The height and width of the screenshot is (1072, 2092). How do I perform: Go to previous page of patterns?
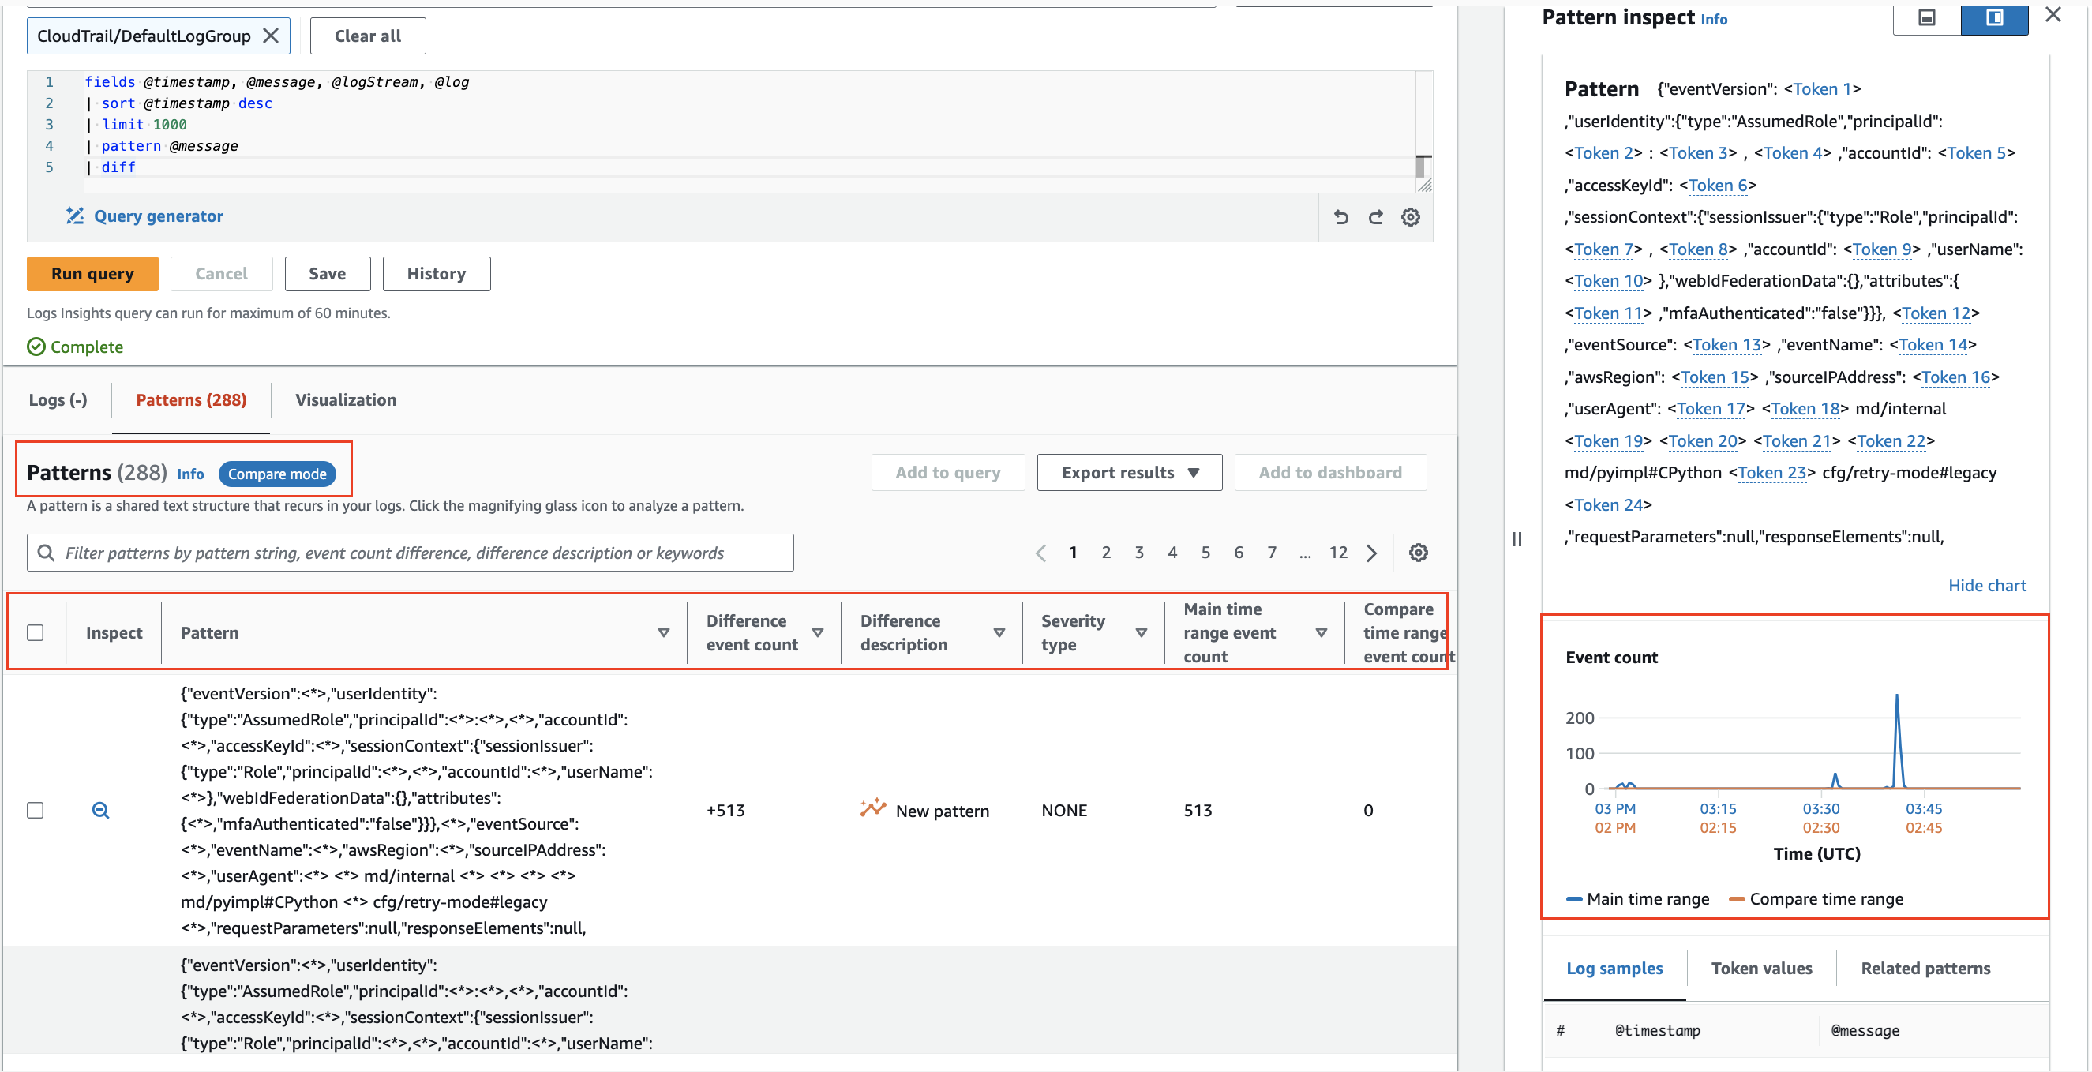pyautogui.click(x=1040, y=553)
